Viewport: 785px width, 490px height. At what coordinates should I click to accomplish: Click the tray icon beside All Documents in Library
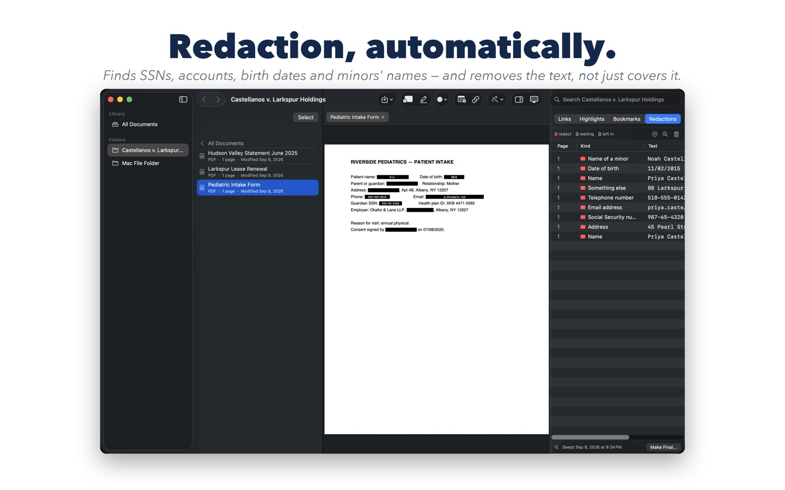point(115,124)
